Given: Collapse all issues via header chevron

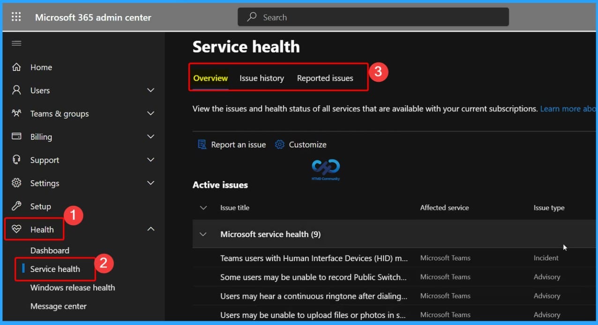Looking at the screenshot, I should (x=203, y=208).
